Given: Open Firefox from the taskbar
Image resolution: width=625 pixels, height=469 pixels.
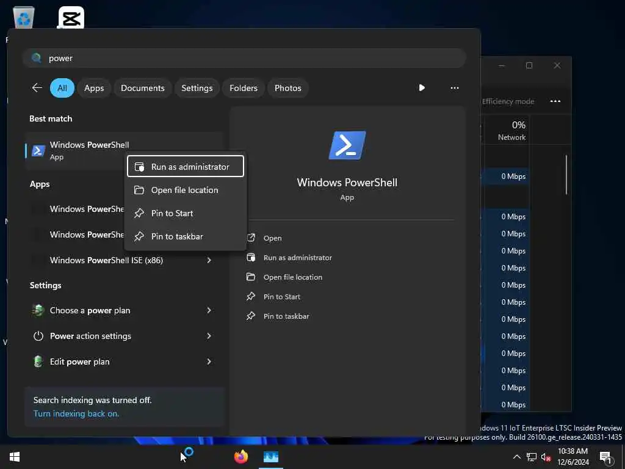Looking at the screenshot, I should (241, 457).
